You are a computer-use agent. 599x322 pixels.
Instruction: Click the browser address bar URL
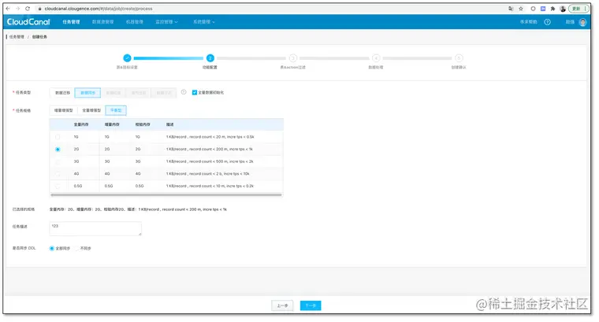coord(99,9)
